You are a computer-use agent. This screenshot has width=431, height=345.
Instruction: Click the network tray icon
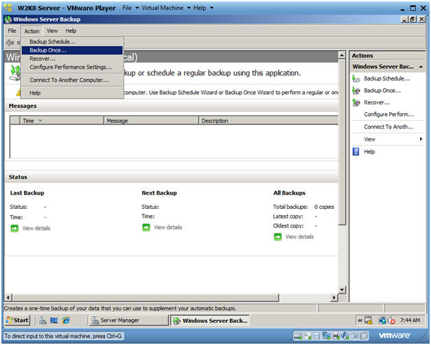(382, 320)
